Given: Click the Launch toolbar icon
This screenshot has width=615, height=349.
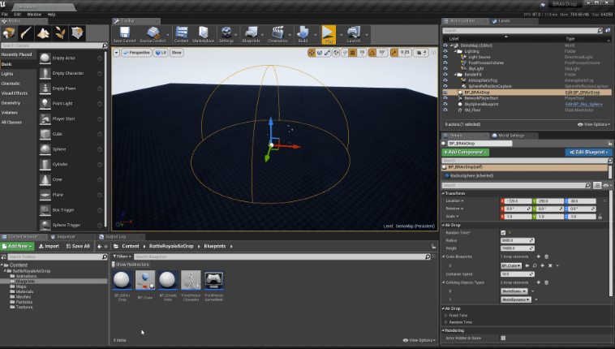Looking at the screenshot, I should tap(354, 35).
